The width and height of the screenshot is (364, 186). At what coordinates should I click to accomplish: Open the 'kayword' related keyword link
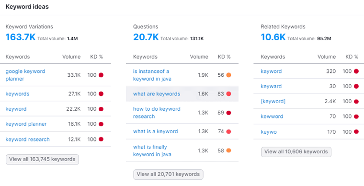click(271, 71)
